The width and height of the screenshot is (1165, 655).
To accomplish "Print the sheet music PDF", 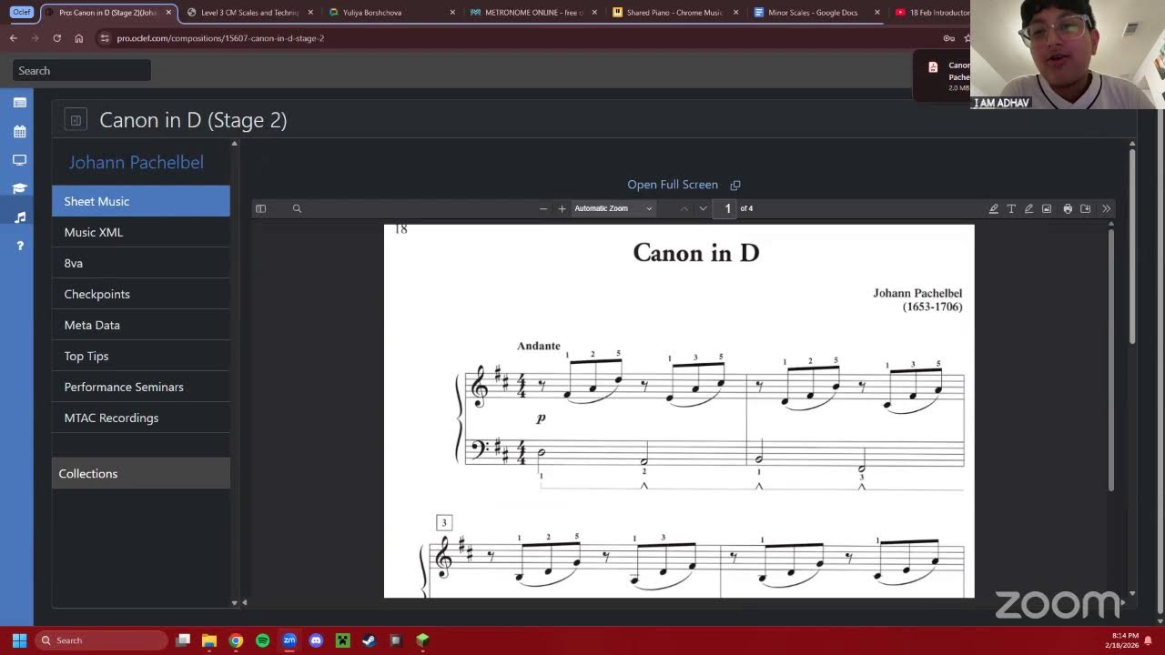I will coord(1068,208).
